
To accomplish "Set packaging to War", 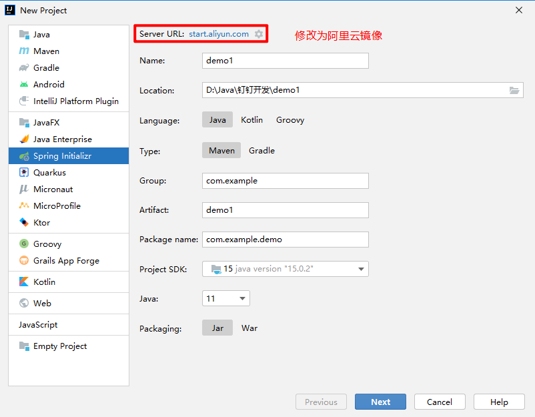I will click(x=249, y=328).
